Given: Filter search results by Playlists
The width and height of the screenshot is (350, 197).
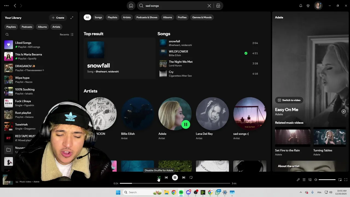Looking at the screenshot, I should pyautogui.click(x=112, y=17).
